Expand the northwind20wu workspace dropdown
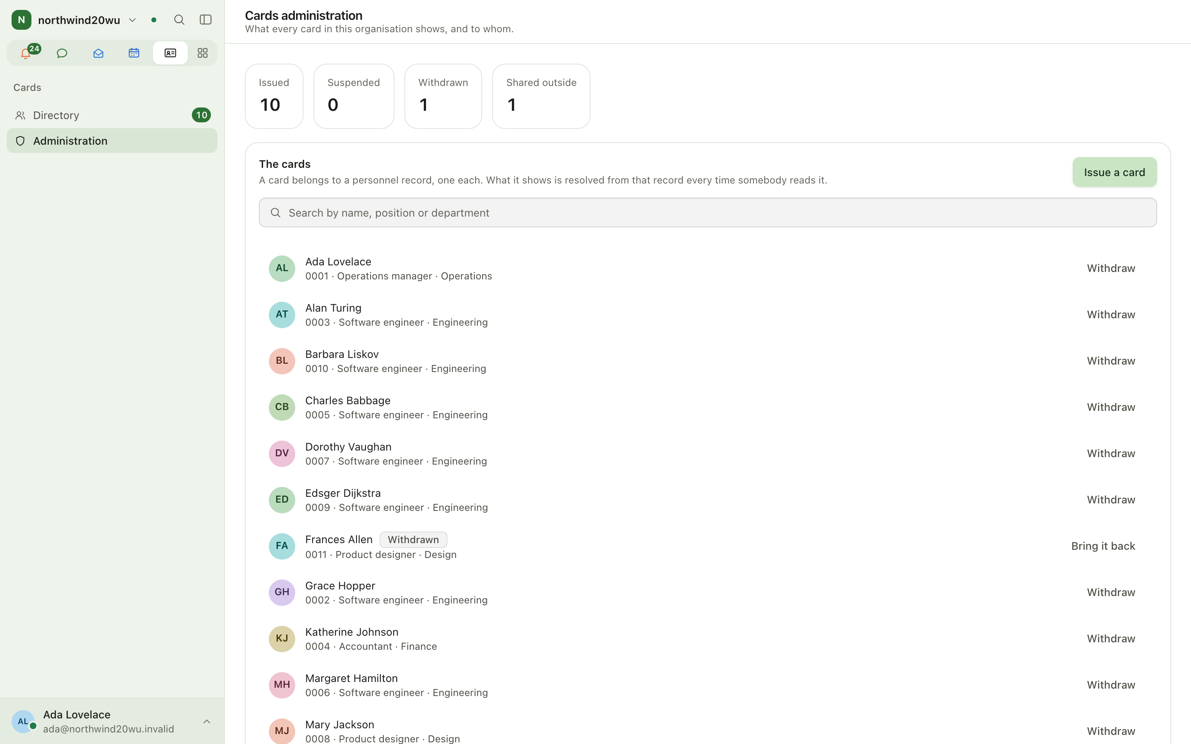This screenshot has height=744, width=1191. (x=132, y=20)
